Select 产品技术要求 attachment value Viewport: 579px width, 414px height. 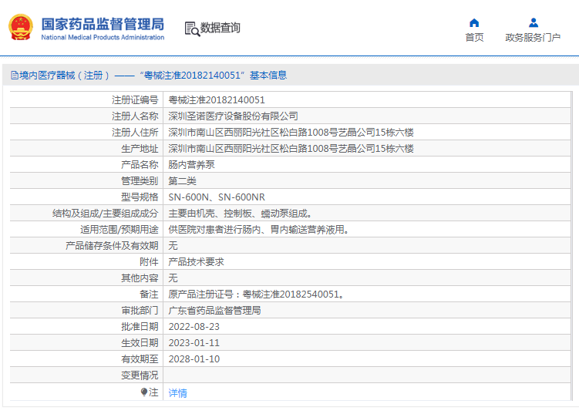coord(196,262)
